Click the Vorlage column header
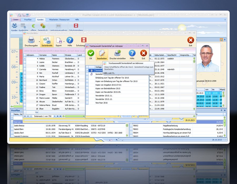Image resolution: width=237 pixels, height=184 pixels. point(98,67)
